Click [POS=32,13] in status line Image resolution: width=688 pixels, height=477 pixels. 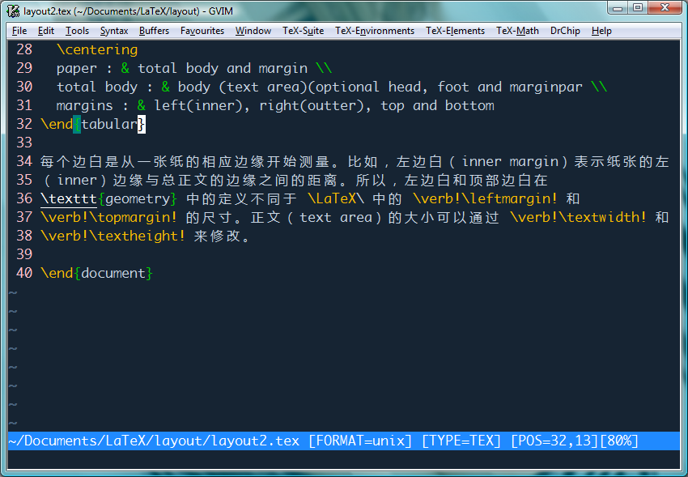[554, 441]
